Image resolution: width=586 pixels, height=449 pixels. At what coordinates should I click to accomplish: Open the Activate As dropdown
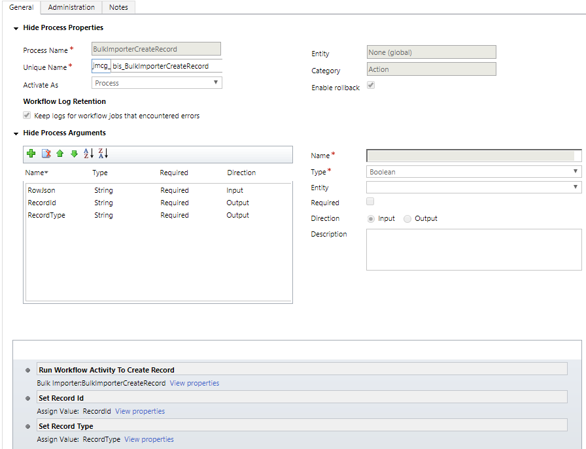pyautogui.click(x=156, y=83)
